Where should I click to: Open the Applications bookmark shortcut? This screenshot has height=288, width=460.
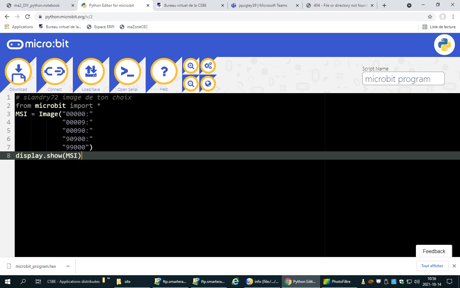coord(19,27)
